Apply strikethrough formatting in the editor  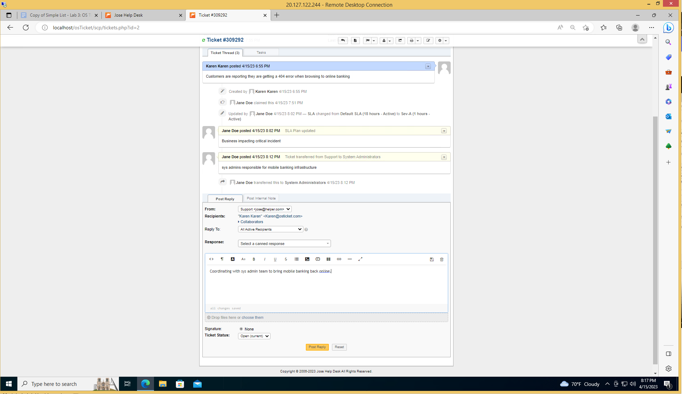point(286,259)
